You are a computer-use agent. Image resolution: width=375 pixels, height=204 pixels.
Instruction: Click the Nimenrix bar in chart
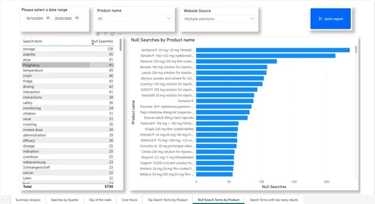pyautogui.click(x=225, y=101)
